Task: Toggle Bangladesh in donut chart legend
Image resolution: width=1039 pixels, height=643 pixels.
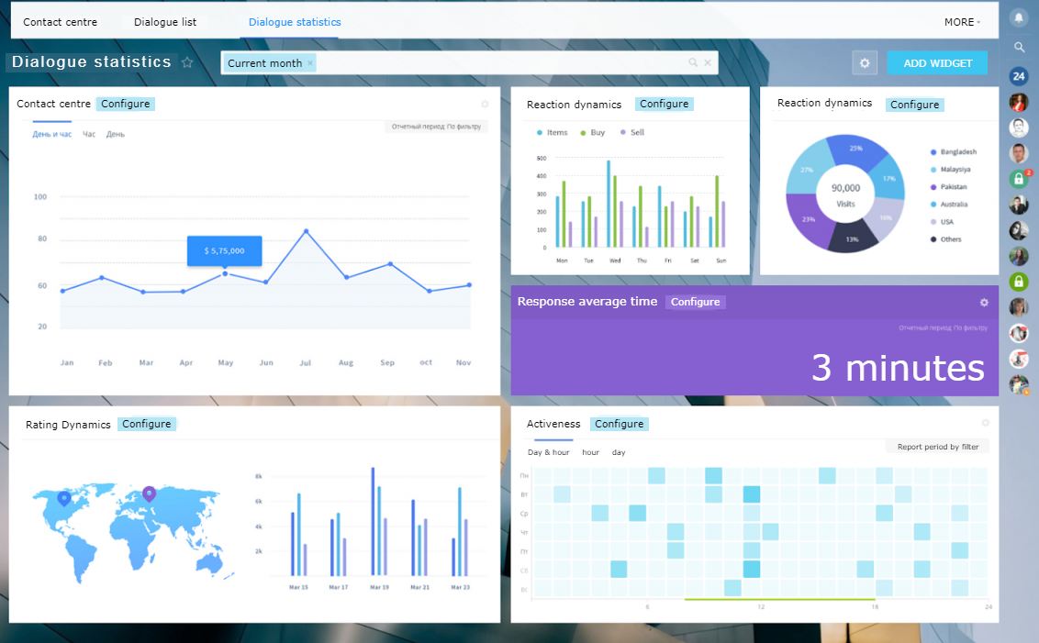Action: point(954,151)
